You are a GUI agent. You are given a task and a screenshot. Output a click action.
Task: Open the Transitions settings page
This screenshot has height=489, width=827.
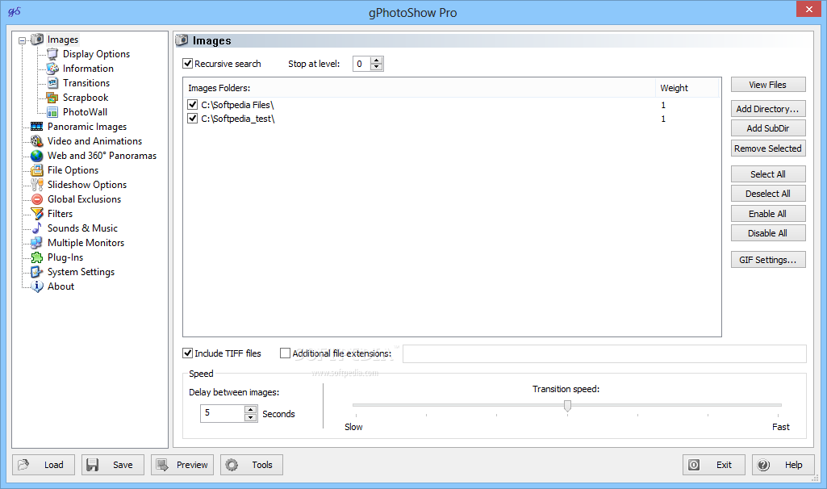(86, 83)
